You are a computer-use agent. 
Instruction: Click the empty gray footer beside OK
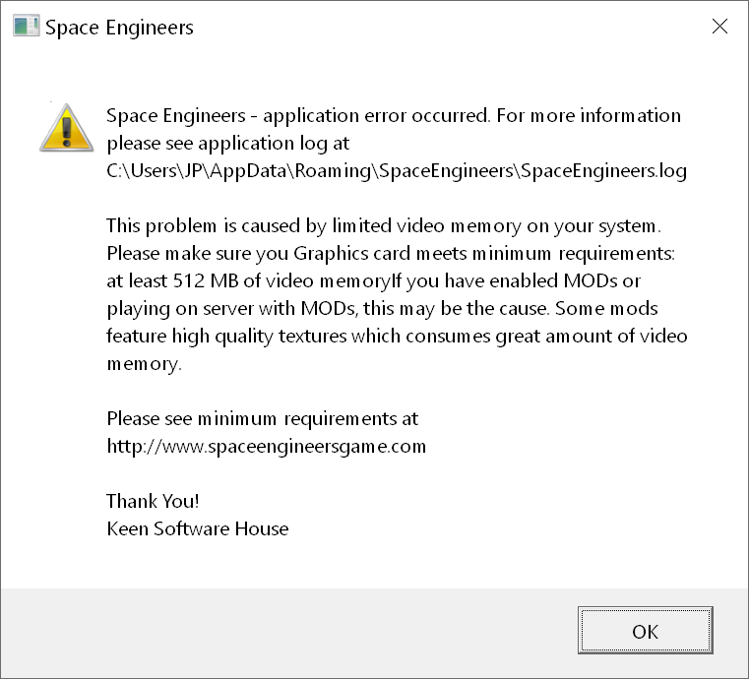click(x=295, y=632)
